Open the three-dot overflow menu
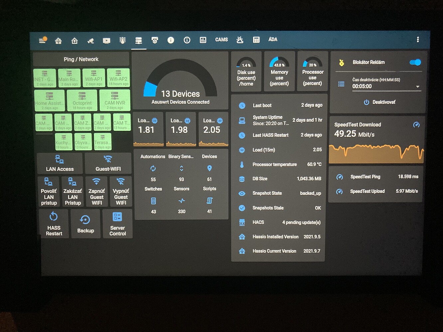Viewport: 443px width, 332px height. [x=418, y=39]
